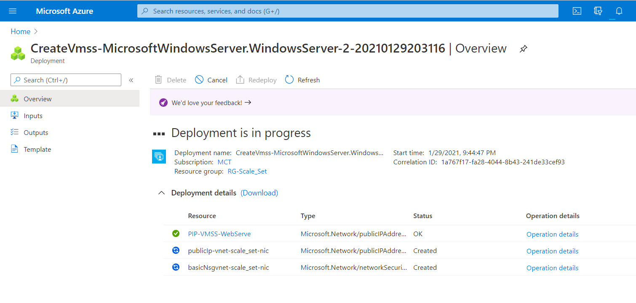The height and width of the screenshot is (303, 636).
Task: Open the RG-Scale_Set resource group link
Action: [x=247, y=171]
